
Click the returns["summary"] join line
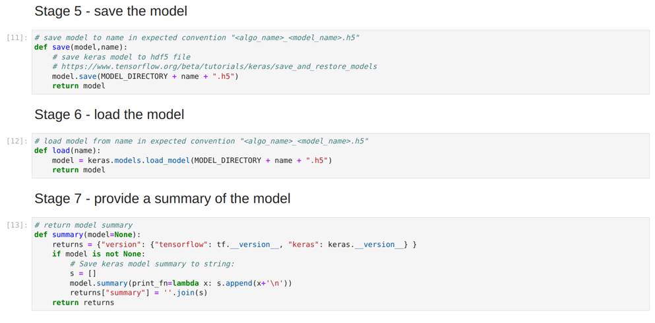139,293
